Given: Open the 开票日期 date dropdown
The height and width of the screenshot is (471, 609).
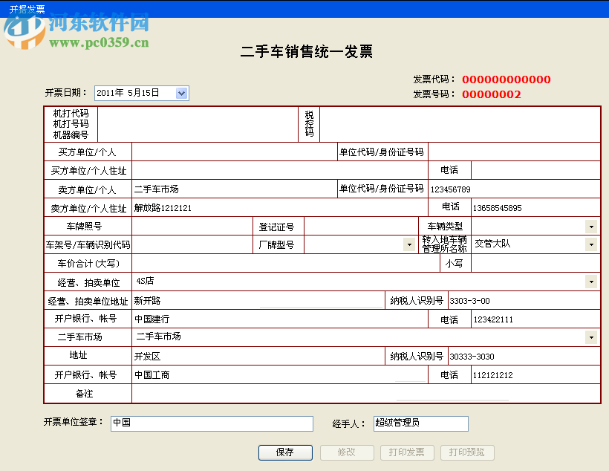Looking at the screenshot, I should 181,93.
